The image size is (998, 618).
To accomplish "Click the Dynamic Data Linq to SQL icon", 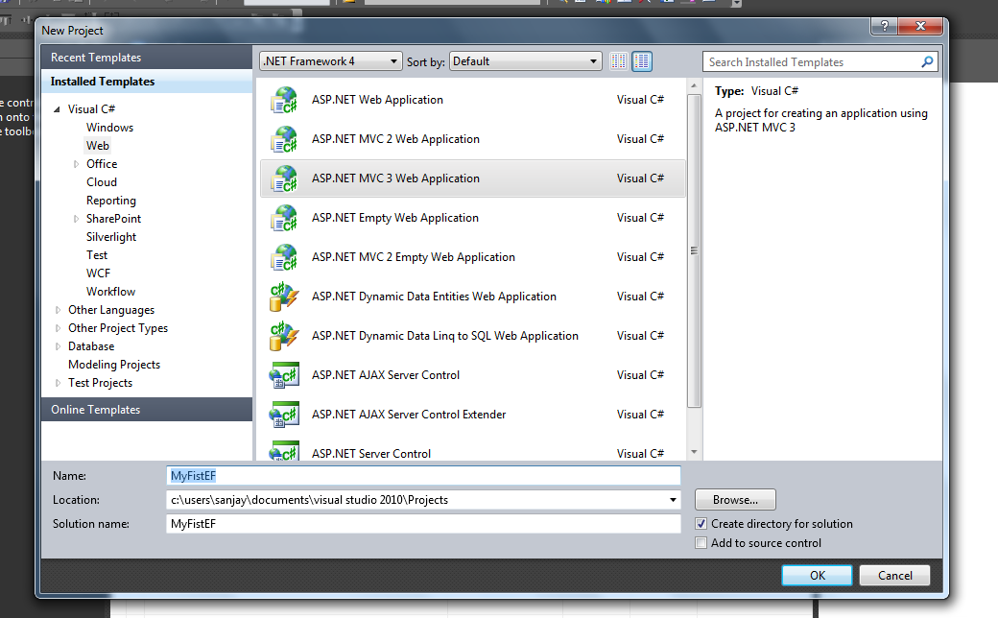I will [x=284, y=337].
